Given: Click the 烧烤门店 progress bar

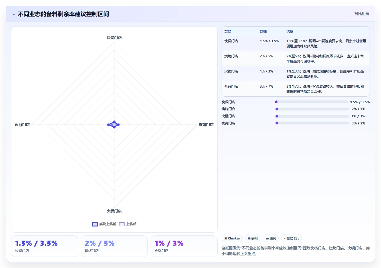Looking at the screenshot, I should 312,109.
